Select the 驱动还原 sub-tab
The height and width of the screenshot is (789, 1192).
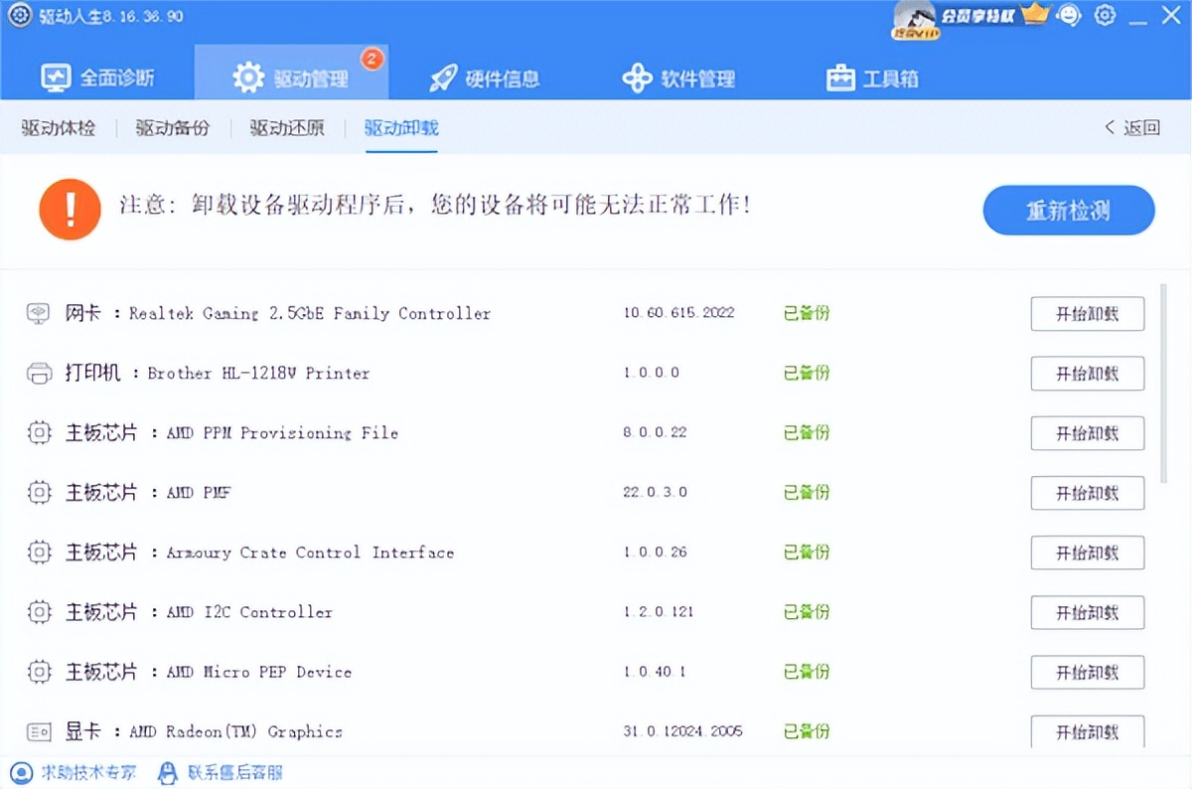click(287, 128)
